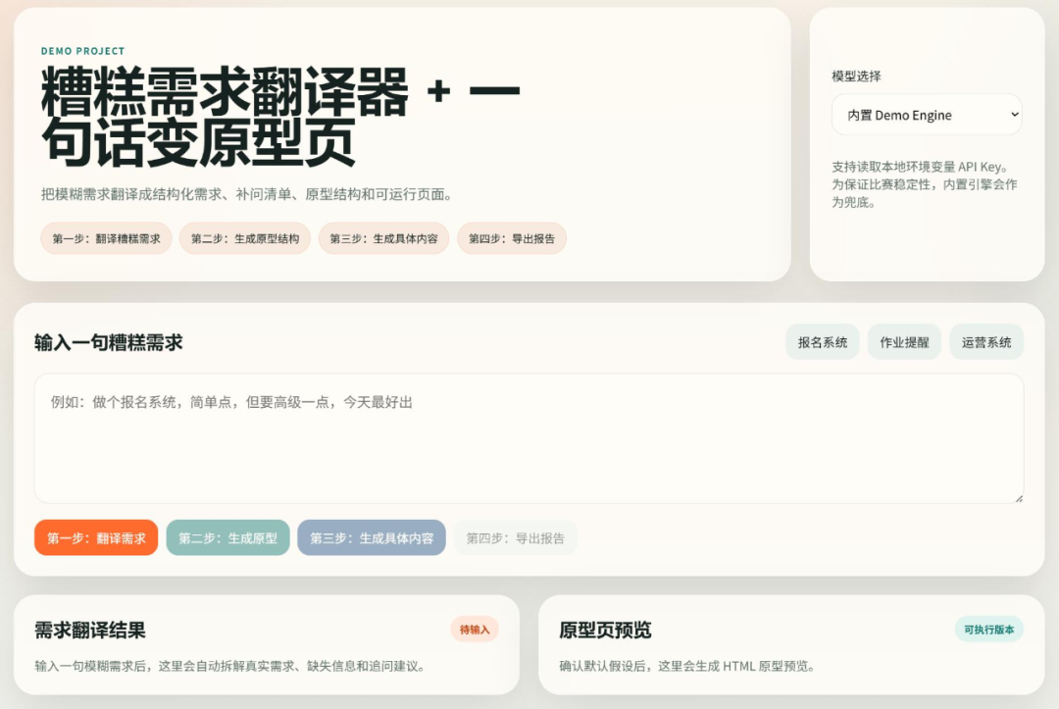Click the 第二步：生成原型 button
Screen dimensions: 1059x709
pos(228,537)
